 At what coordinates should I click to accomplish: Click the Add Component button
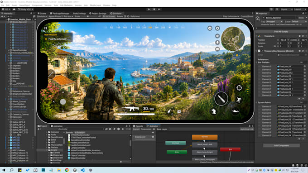click(281, 146)
